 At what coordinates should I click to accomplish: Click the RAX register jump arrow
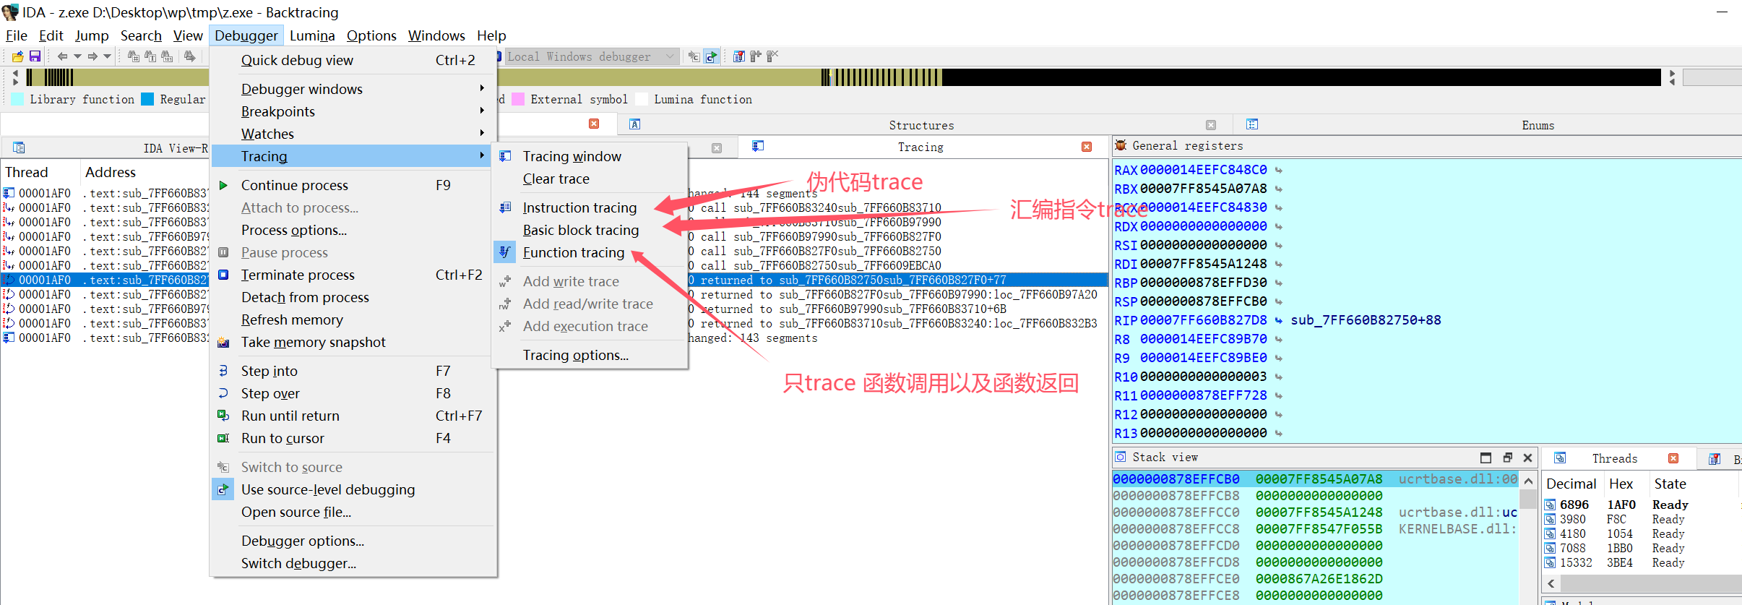(1278, 170)
